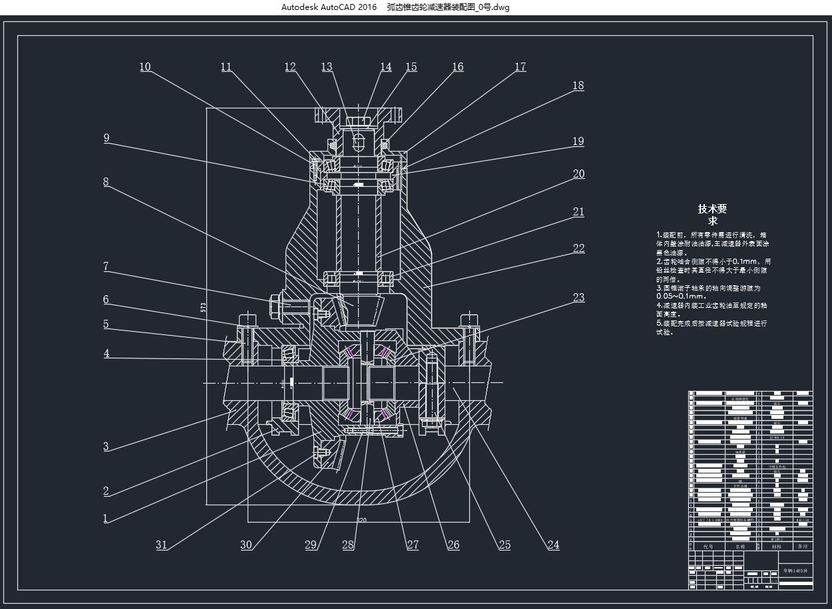Select the 573 vertical dimension text
Image resolution: width=832 pixels, height=609 pixels.
[x=202, y=307]
